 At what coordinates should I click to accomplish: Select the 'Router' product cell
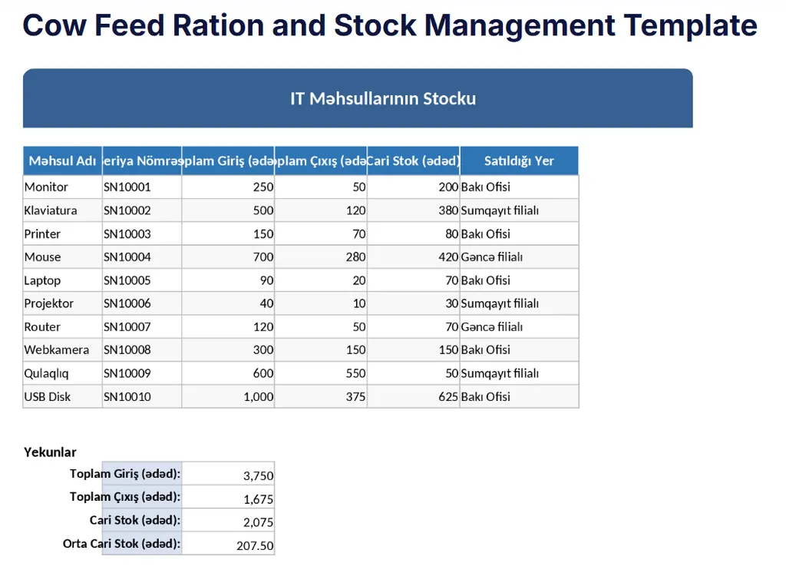[x=62, y=326]
